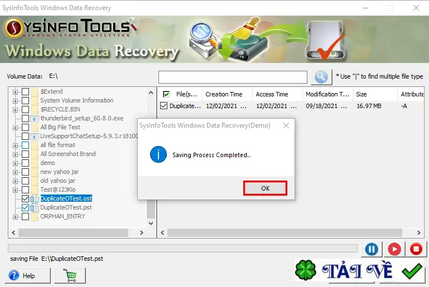Click the $RECYCLE.BIN folder icon
This screenshot has width=429, height=287.
click(35, 110)
